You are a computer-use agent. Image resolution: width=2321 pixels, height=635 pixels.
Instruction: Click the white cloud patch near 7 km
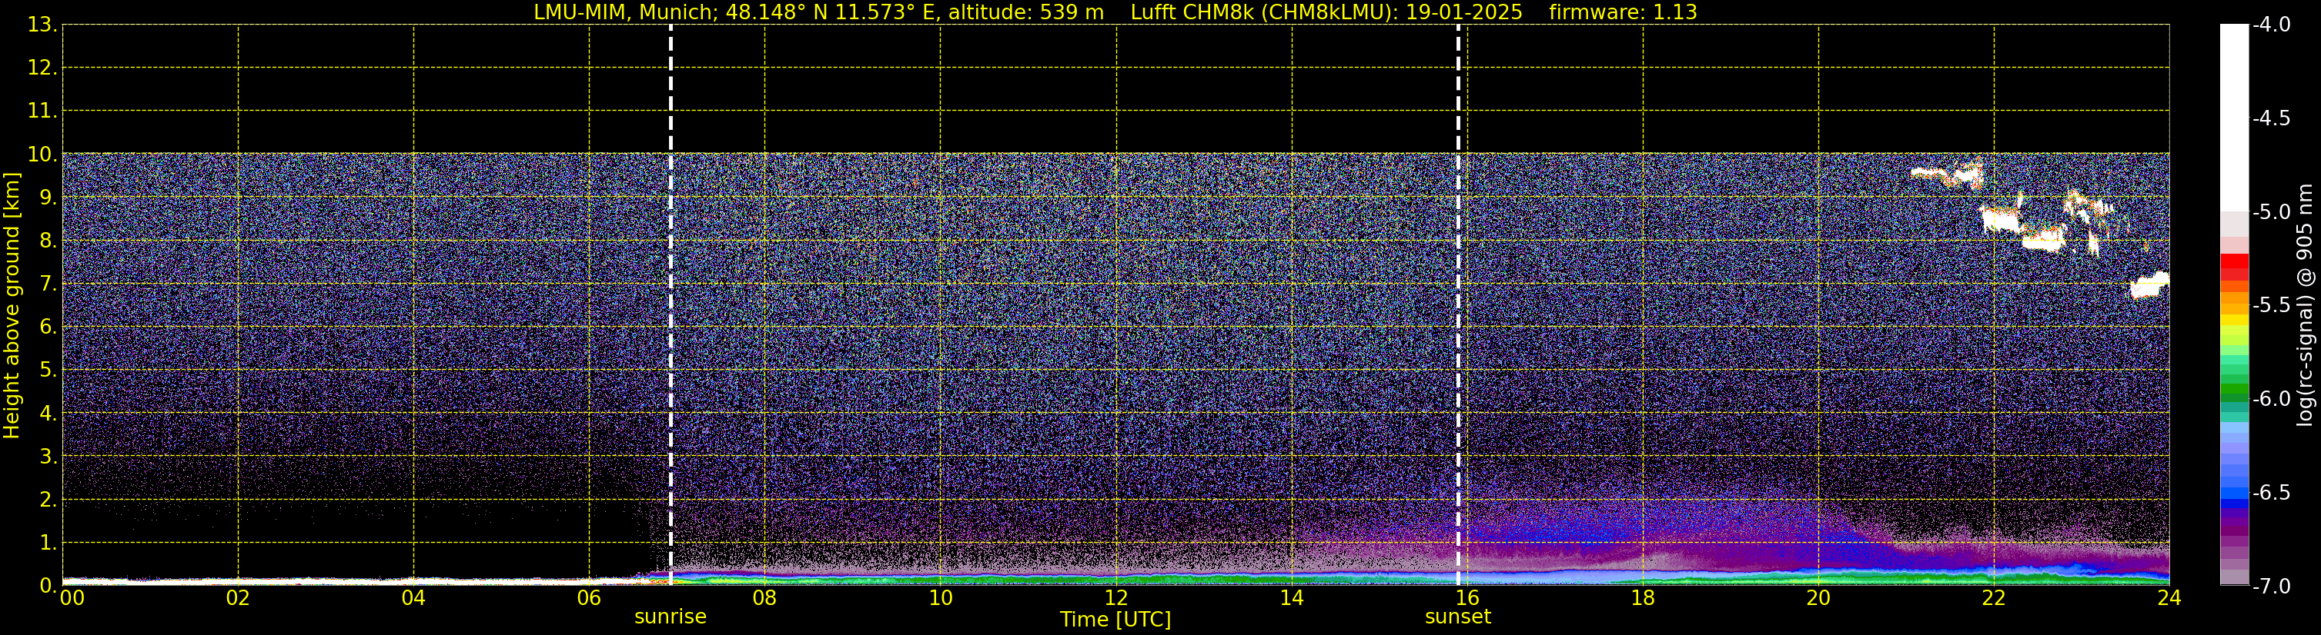(2149, 285)
